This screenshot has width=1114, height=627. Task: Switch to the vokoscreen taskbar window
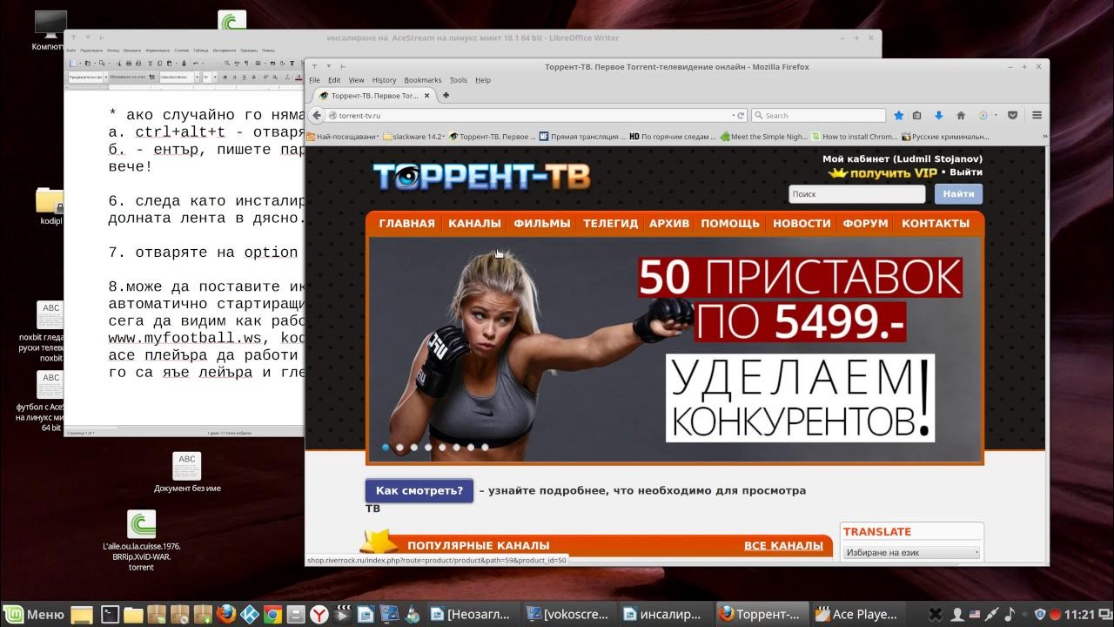pos(570,614)
